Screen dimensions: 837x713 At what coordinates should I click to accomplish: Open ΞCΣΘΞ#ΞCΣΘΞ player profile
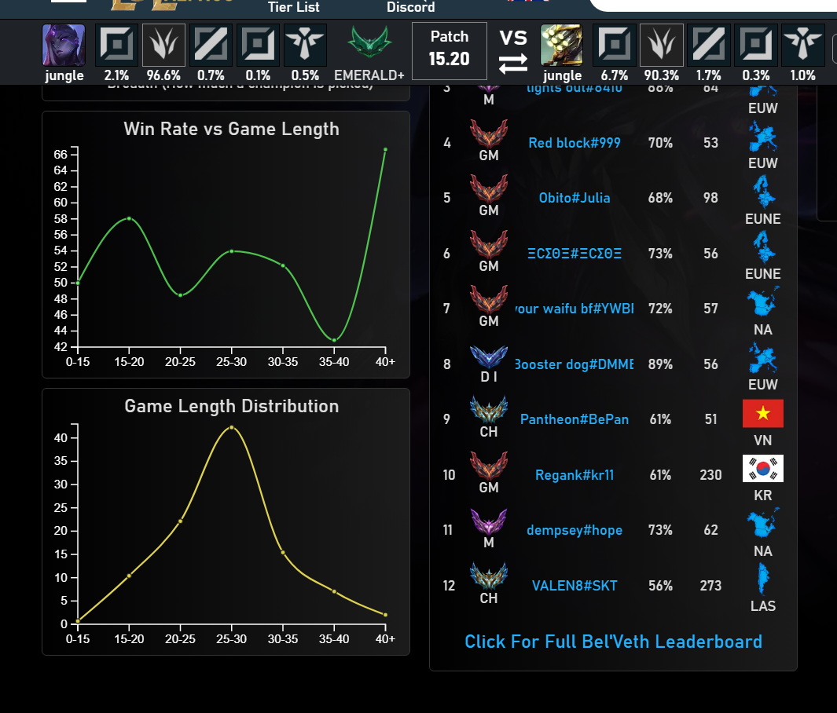pyautogui.click(x=575, y=254)
